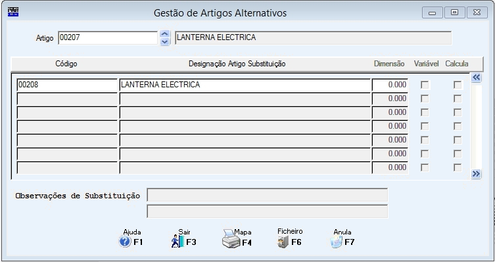Jump to last rows with double-right arrow

point(476,174)
